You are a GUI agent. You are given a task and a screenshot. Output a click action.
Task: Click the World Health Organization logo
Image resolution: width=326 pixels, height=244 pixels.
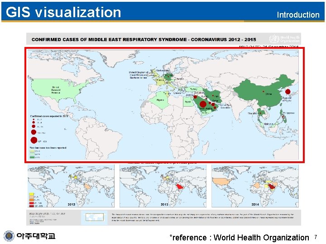(x=284, y=39)
